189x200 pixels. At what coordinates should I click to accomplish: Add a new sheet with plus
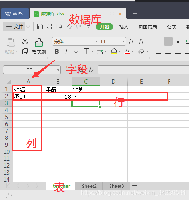coord(135,186)
